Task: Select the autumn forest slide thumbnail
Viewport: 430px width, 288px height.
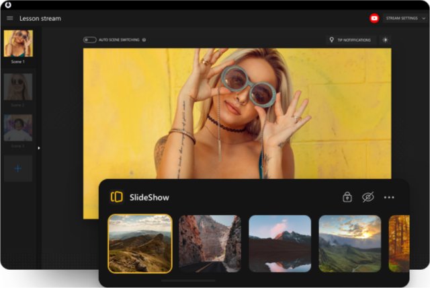Action: coord(399,244)
